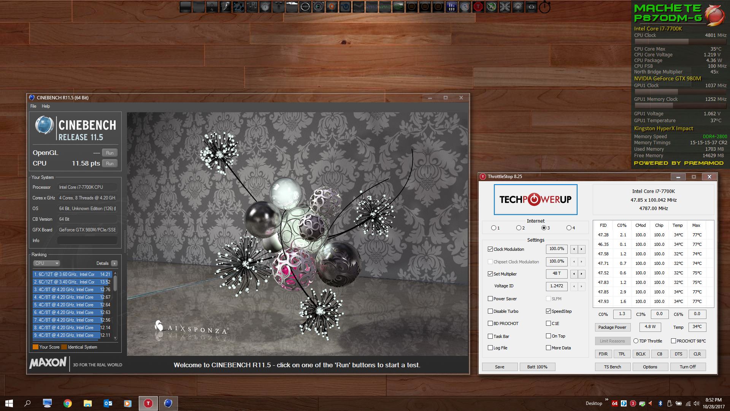
Task: Open the FIVR settings button
Action: pyautogui.click(x=603, y=354)
